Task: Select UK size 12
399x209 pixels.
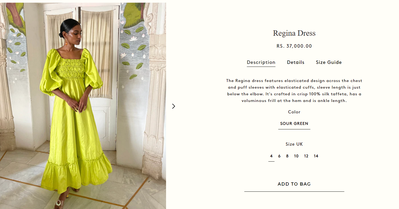Action: 306,156
